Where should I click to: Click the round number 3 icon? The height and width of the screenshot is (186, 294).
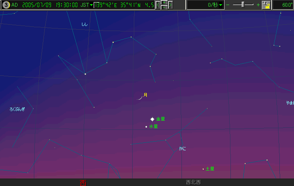point(5,5)
